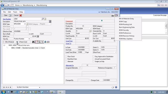Choose BOM Routing Link menu item
Image resolution: width=168 pixels, height=94 pixels.
(x=125, y=24)
